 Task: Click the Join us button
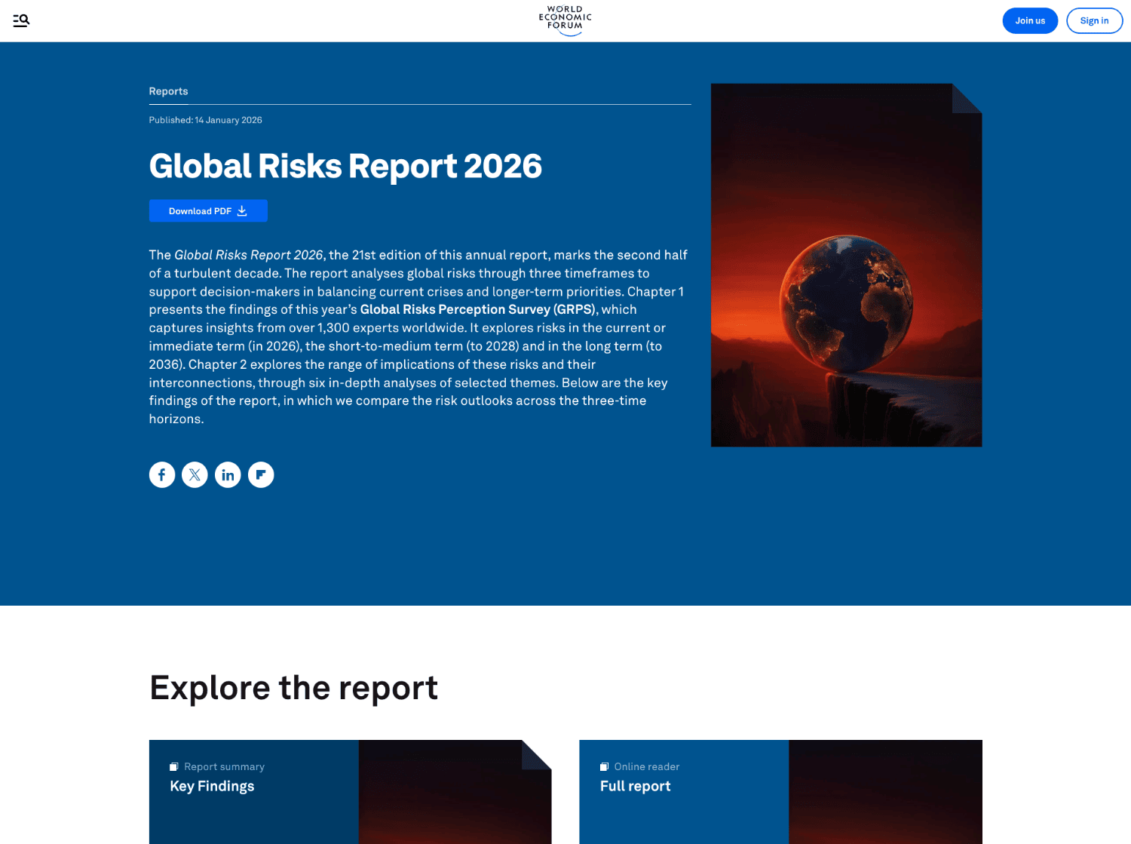[x=1030, y=20]
